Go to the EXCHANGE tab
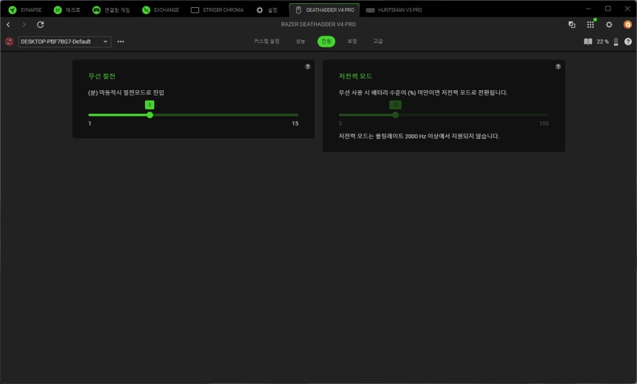Screen dimensions: 637x384 coord(160,10)
